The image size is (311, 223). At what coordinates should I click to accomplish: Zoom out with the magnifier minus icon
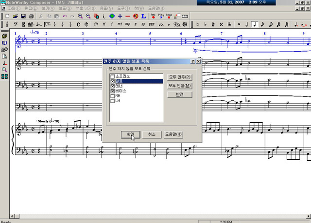88,16
